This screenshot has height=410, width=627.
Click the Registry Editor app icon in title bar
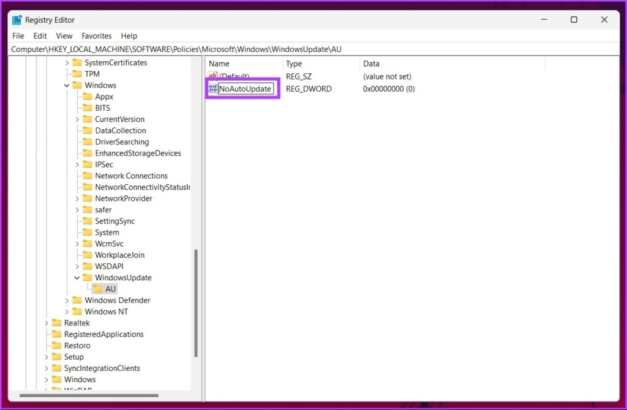pos(17,20)
